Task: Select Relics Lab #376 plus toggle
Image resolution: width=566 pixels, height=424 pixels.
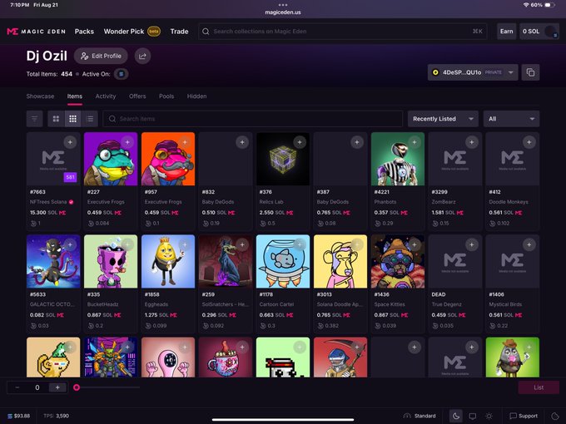Action: 300,142
